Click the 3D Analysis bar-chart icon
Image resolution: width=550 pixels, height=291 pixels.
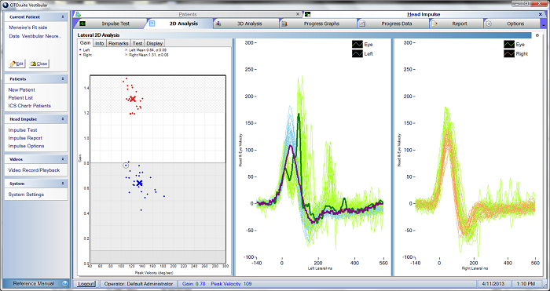pos(218,24)
